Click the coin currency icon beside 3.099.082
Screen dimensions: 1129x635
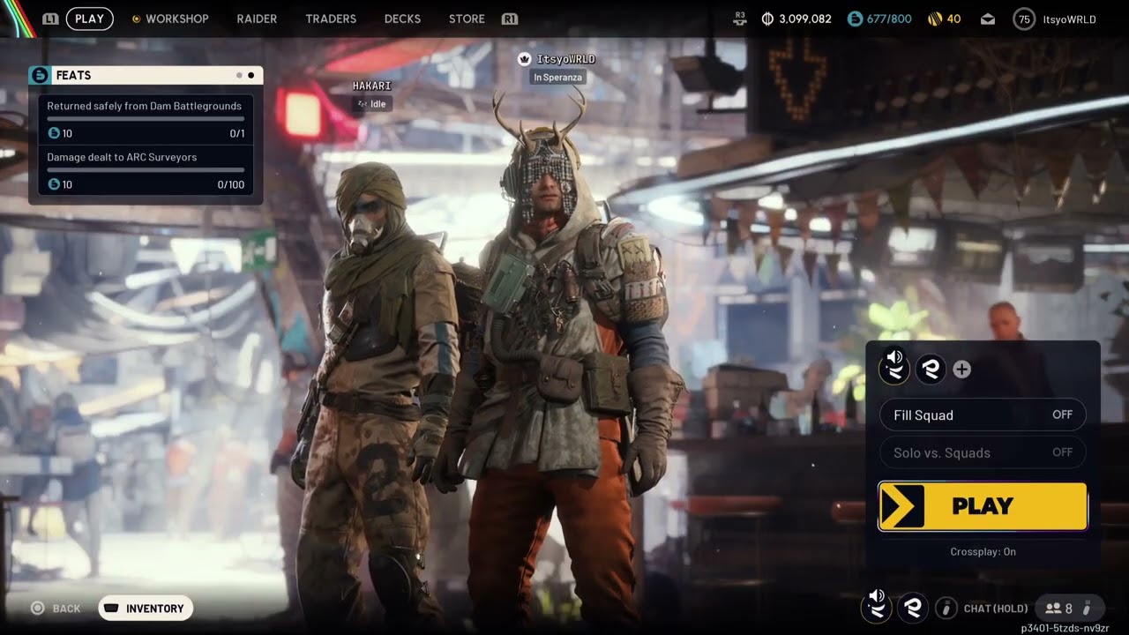click(x=766, y=19)
